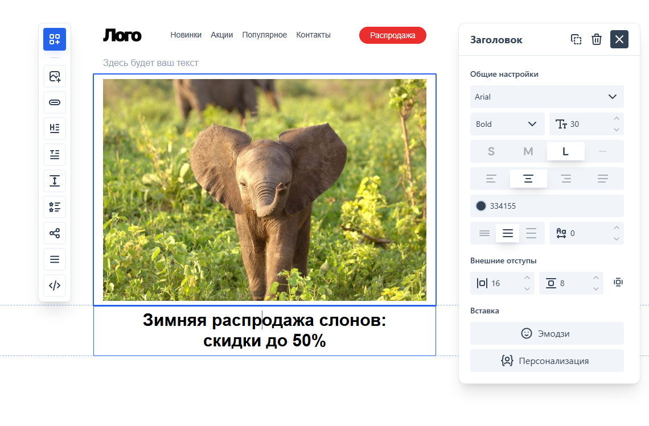Increase the font size value
649x426 pixels.
click(x=617, y=119)
